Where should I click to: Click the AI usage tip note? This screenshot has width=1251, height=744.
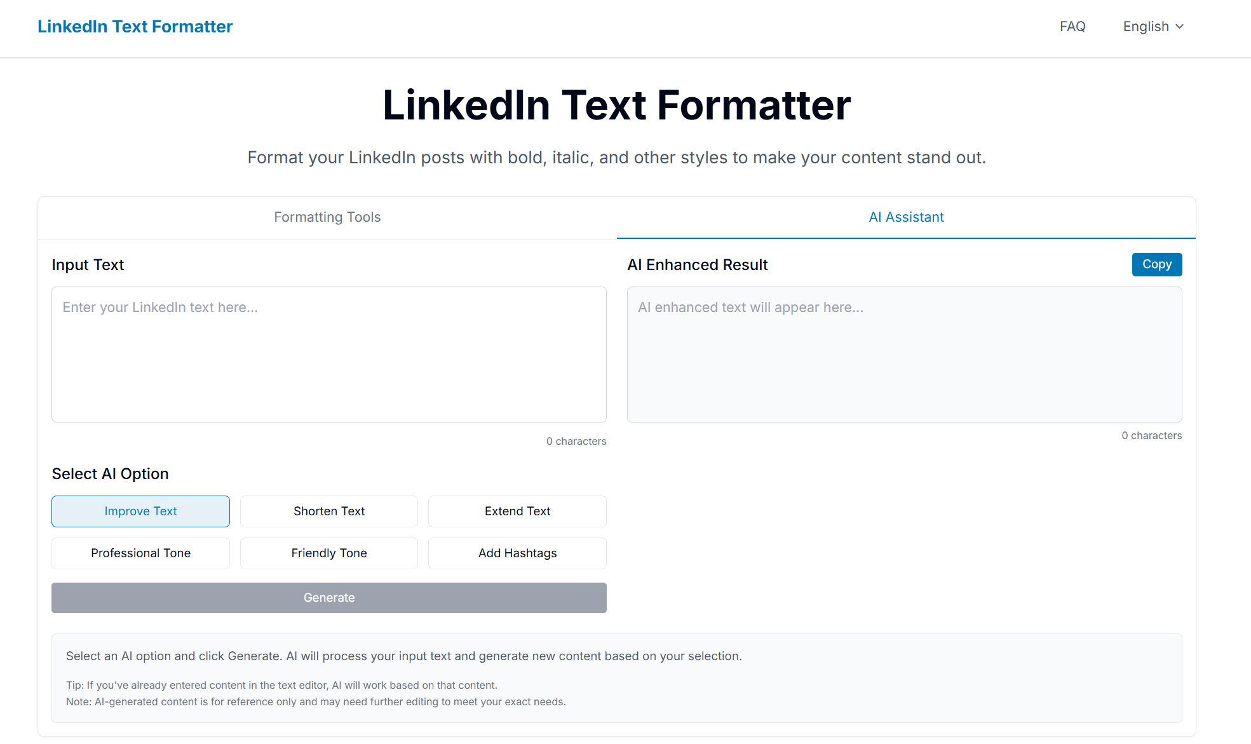tap(281, 685)
